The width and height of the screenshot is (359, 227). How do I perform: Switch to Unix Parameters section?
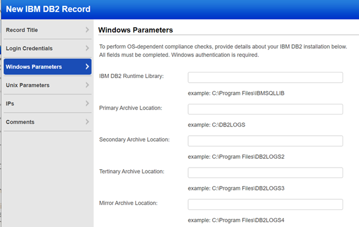click(28, 85)
